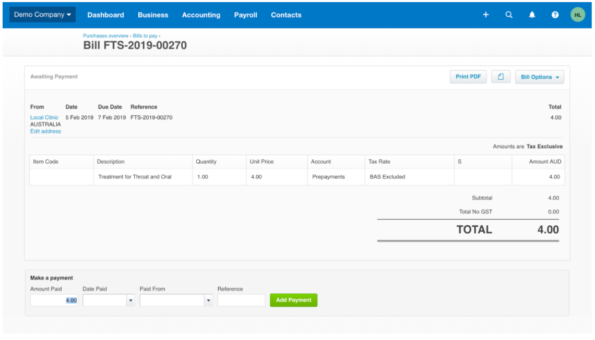Open the Business menu
595x340 pixels.
(x=153, y=15)
